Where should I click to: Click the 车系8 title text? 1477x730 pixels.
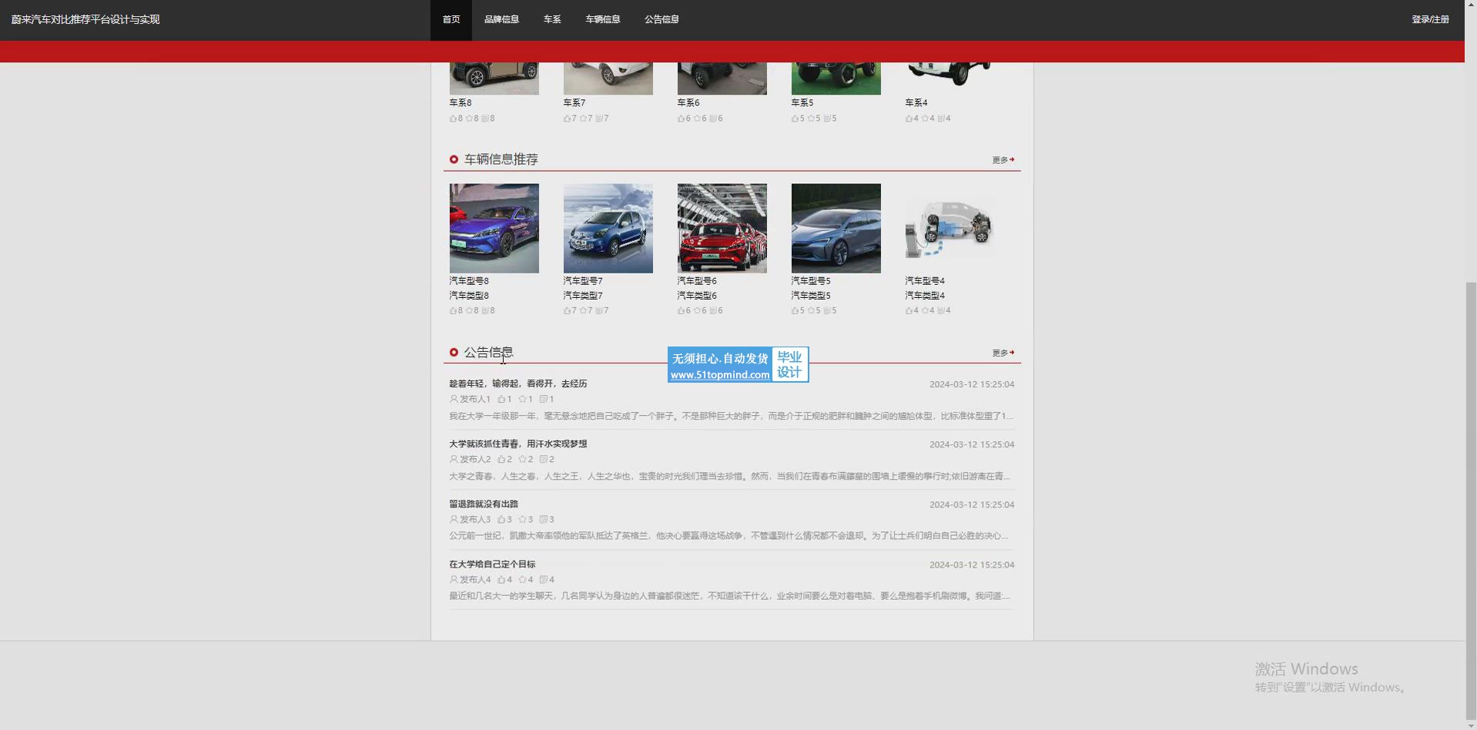point(461,102)
